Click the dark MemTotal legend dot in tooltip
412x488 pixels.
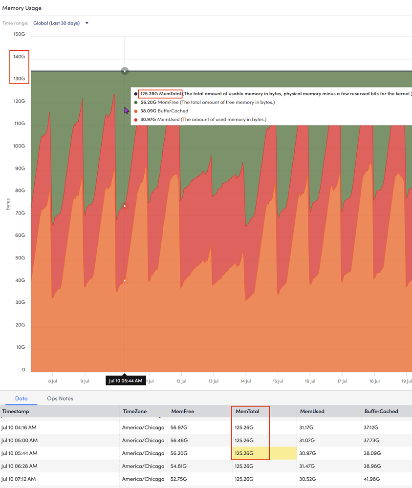point(136,94)
